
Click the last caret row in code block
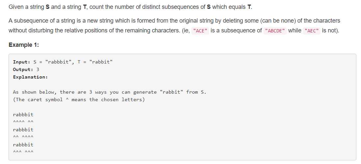[x=23, y=152]
